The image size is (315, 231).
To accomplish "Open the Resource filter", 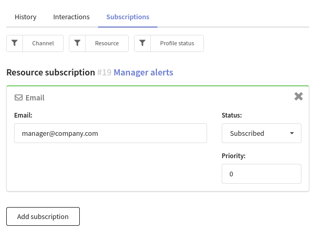I will [x=107, y=43].
